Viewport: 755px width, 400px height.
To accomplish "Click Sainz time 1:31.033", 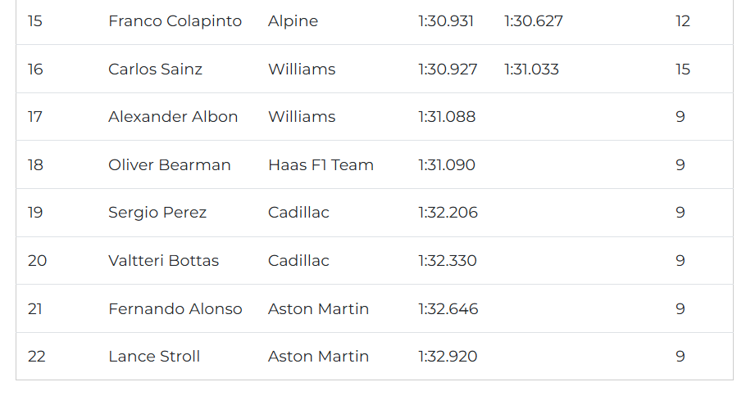I will click(x=531, y=70).
